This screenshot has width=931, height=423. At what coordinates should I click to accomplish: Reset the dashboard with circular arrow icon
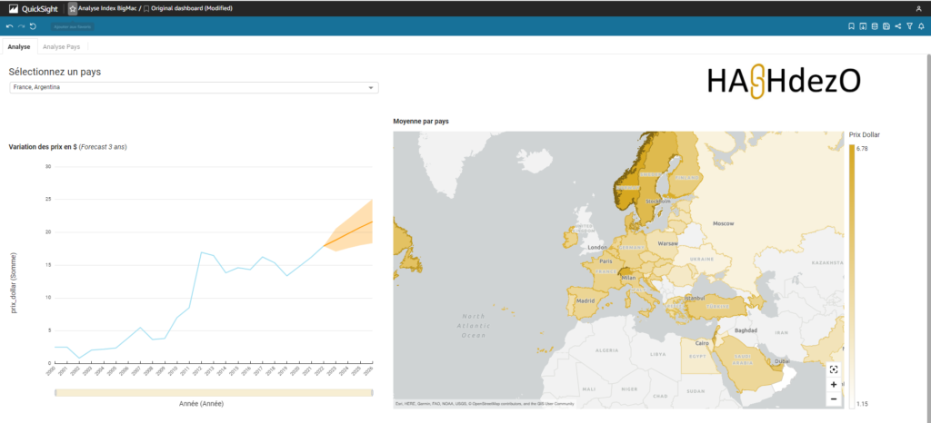click(33, 26)
